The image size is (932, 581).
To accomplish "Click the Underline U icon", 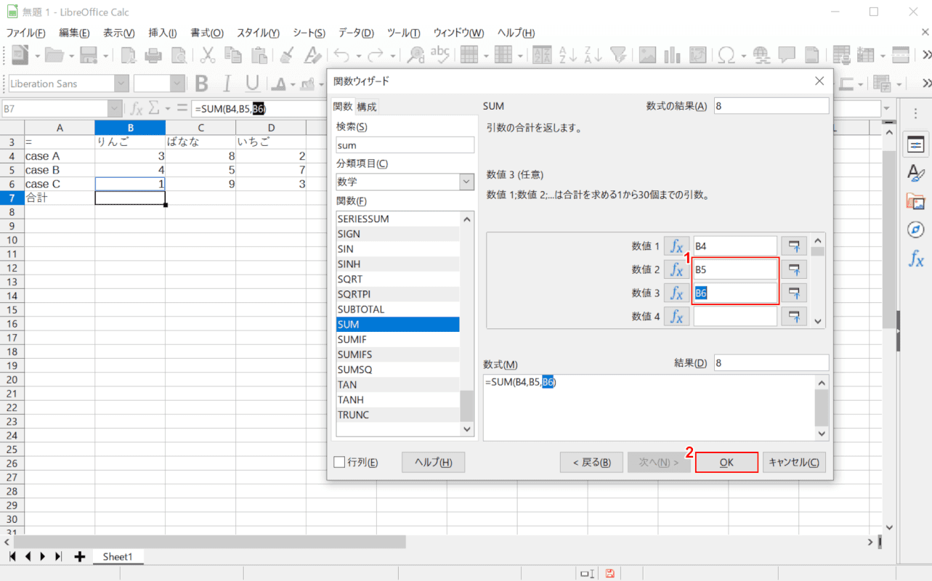I will click(251, 84).
